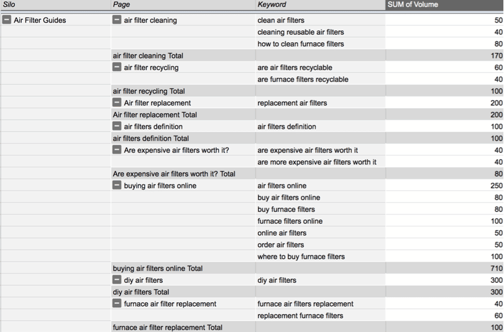Select the SUM of Volume column header
This screenshot has width=504, height=332.
pyautogui.click(x=444, y=5)
